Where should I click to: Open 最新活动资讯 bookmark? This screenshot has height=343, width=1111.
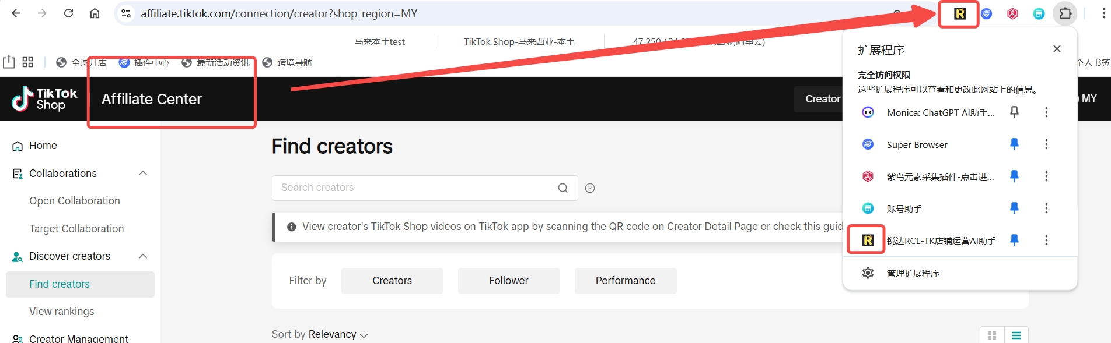[215, 62]
